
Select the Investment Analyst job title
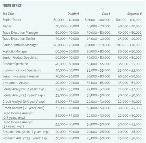coord(16,83)
